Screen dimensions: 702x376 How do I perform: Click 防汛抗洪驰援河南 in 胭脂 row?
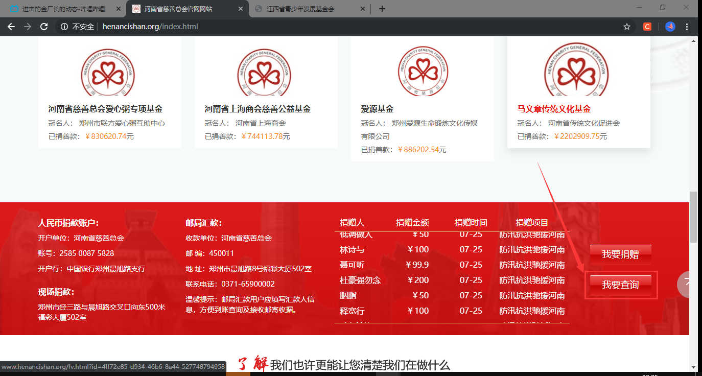532,296
